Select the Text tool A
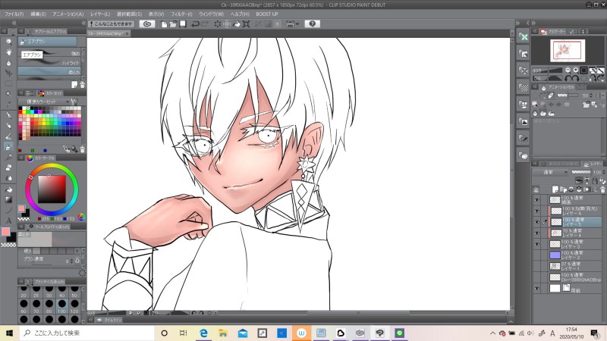The height and width of the screenshot is (341, 607). tap(8, 221)
